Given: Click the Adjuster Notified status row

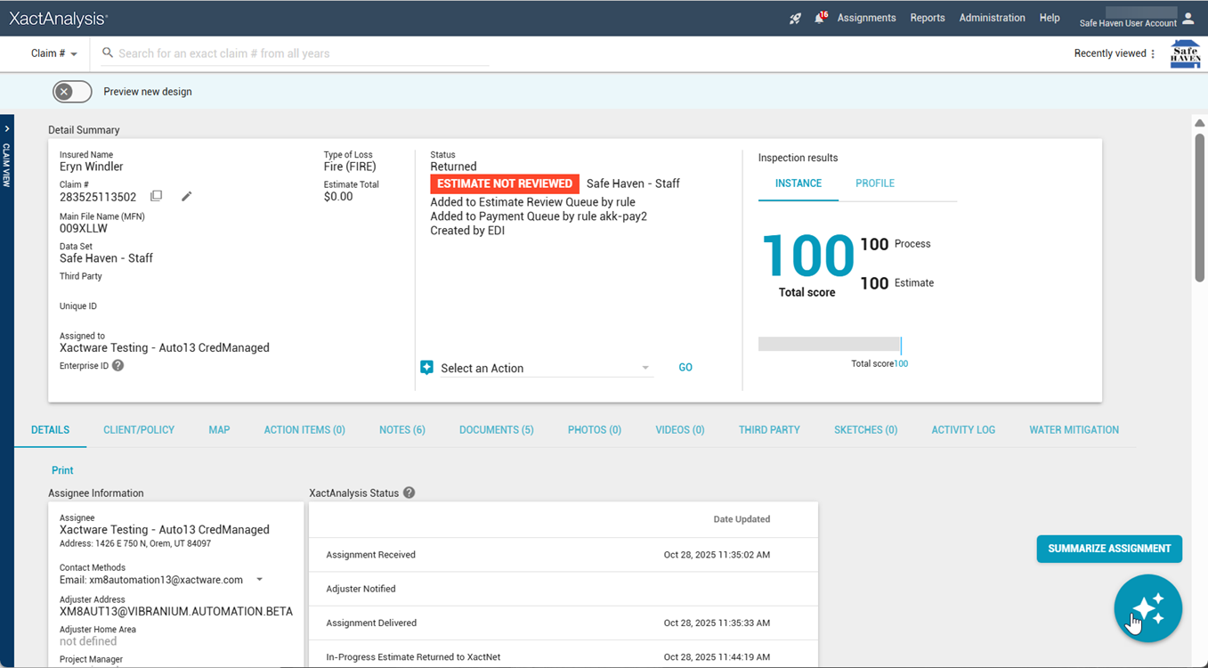Looking at the screenshot, I should 563,589.
